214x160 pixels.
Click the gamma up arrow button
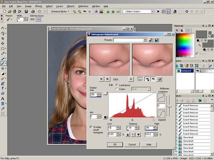pos(128,134)
